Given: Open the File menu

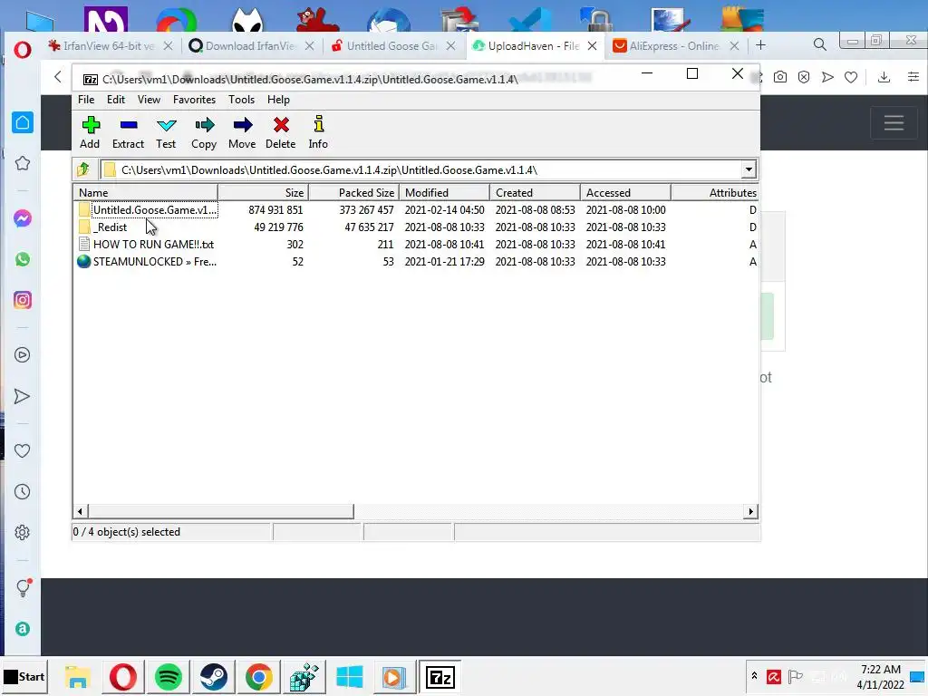Looking at the screenshot, I should 86,100.
